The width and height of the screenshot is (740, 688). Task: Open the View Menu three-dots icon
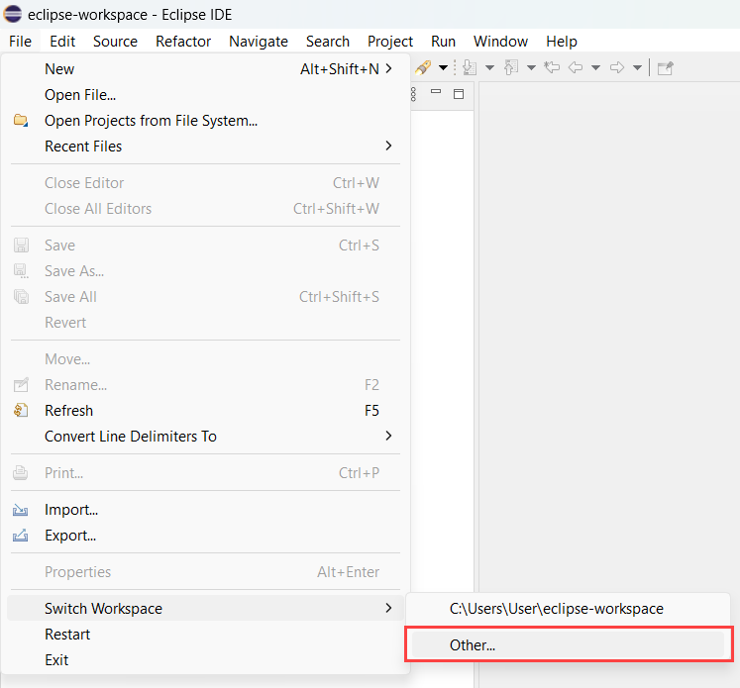pos(413,94)
